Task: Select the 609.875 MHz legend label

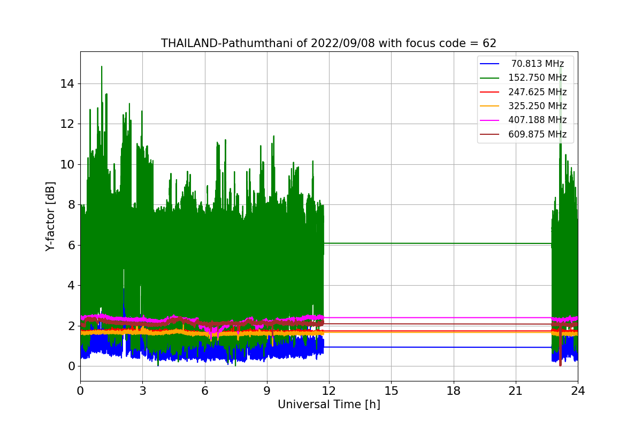Action: pos(538,134)
